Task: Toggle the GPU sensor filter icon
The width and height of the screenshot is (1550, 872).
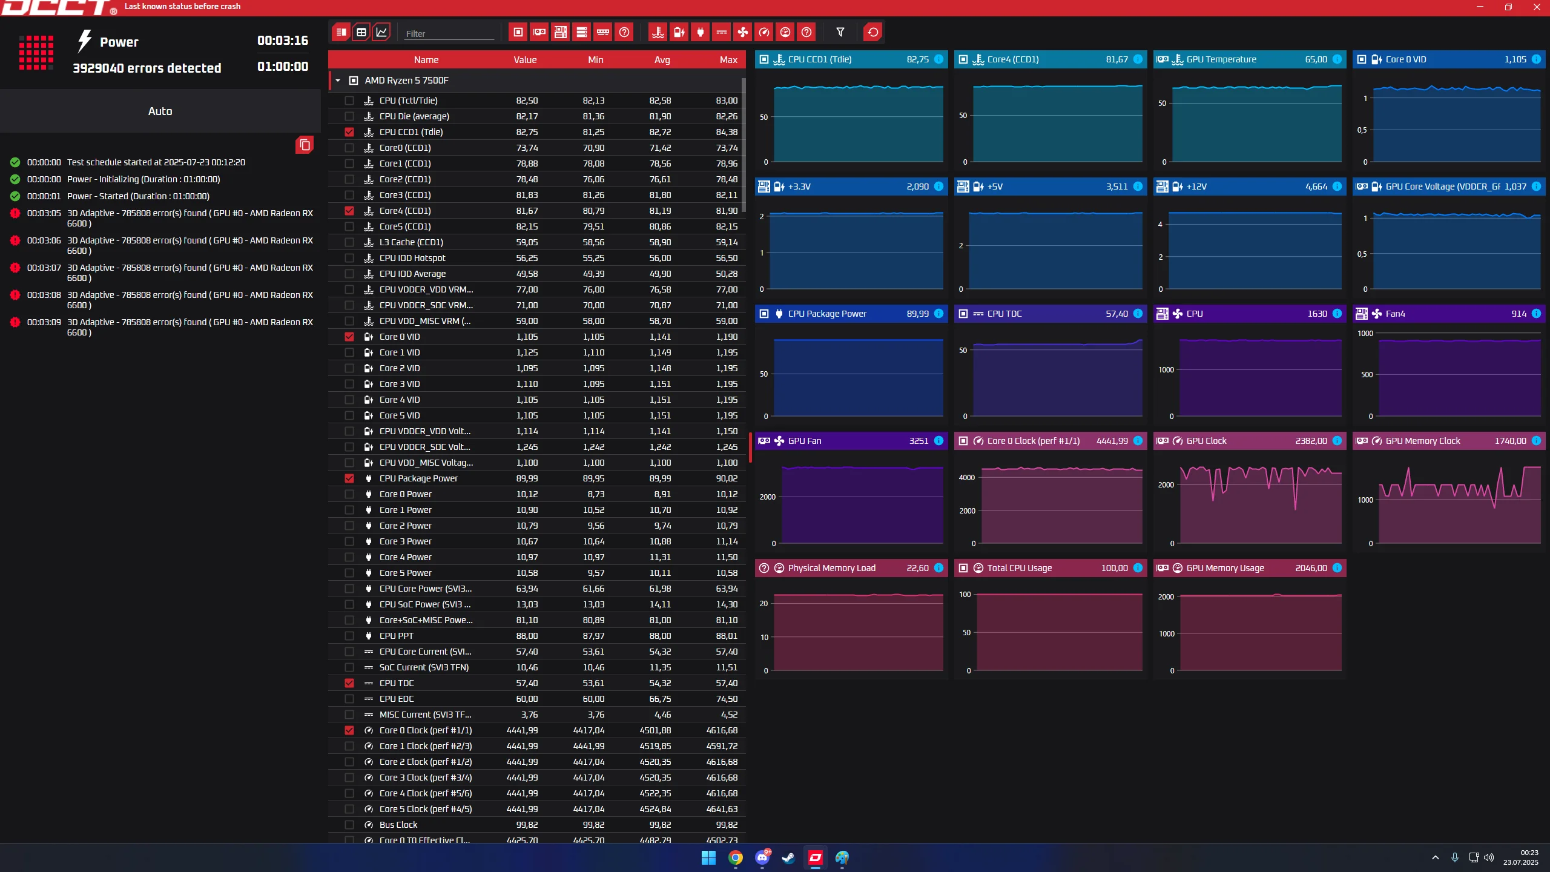Action: click(x=539, y=32)
